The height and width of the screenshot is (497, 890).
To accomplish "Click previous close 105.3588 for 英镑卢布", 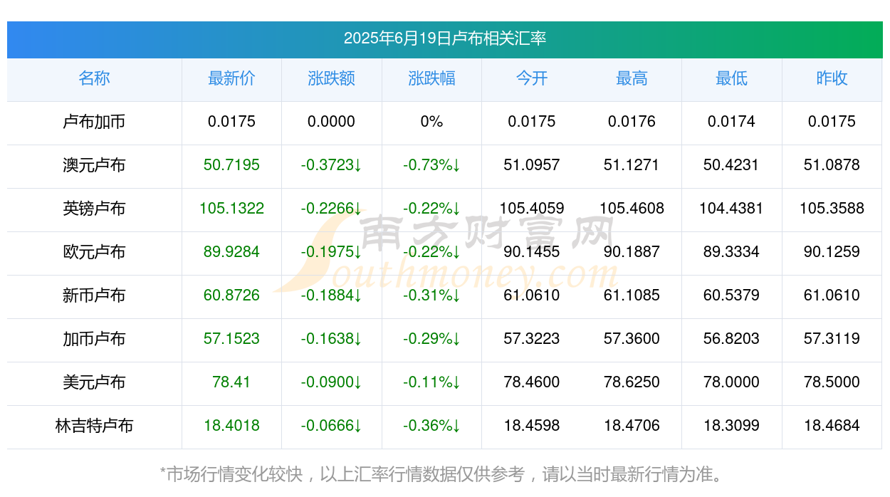I will point(832,209).
